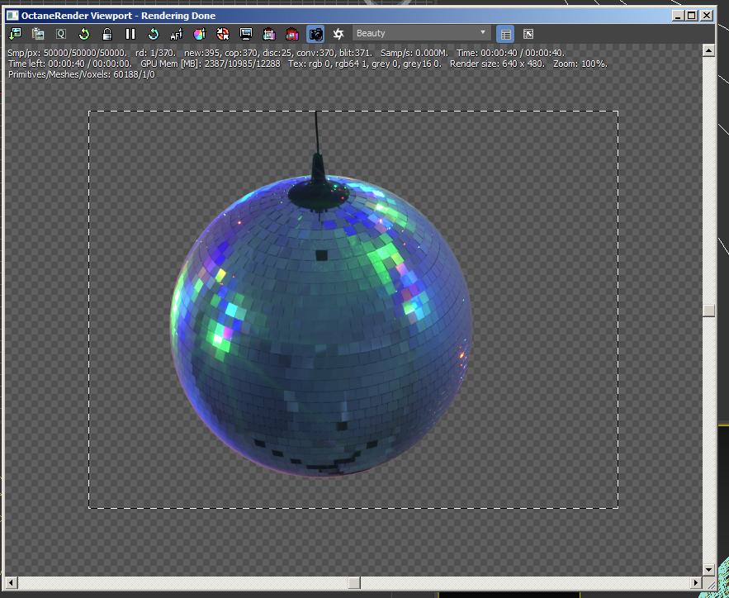Click the rightmost expand window toolbar icon
Image resolution: width=729 pixels, height=598 pixels.
[528, 34]
